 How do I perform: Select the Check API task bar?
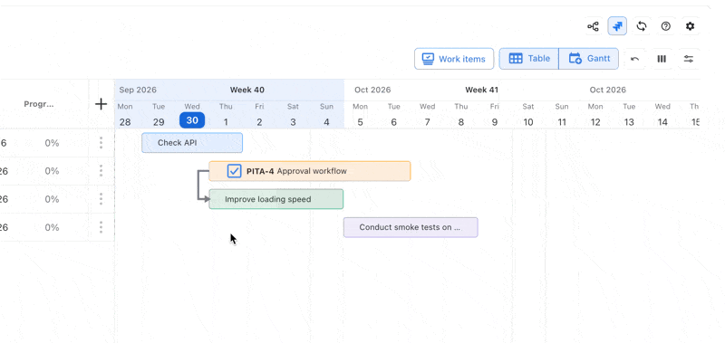coord(192,143)
